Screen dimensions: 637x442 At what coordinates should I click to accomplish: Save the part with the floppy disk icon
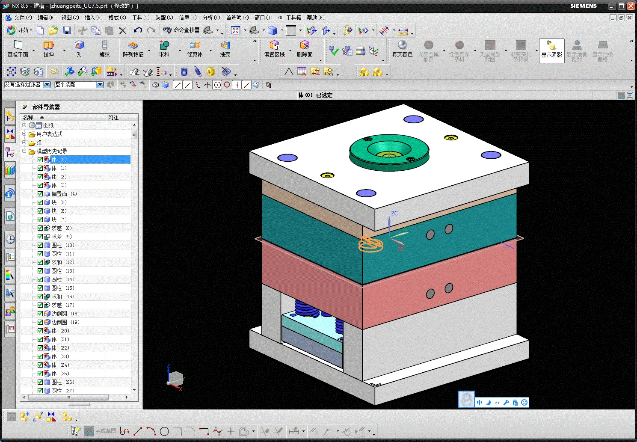pyautogui.click(x=67, y=30)
